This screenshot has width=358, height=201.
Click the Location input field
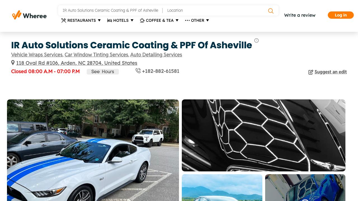click(x=215, y=10)
